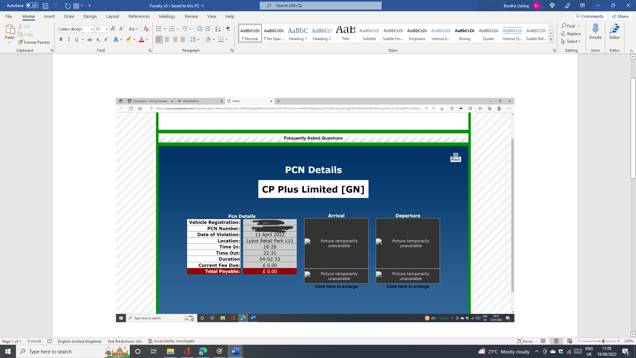Image resolution: width=636 pixels, height=358 pixels.
Task: Click the Clear All Formatting icon
Action: tap(146, 29)
